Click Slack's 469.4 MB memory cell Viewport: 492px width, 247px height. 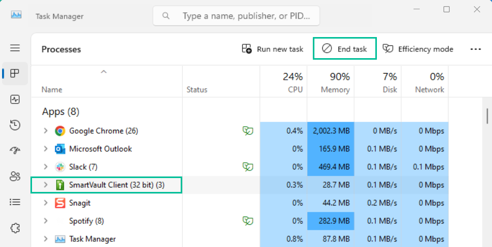coord(331,167)
